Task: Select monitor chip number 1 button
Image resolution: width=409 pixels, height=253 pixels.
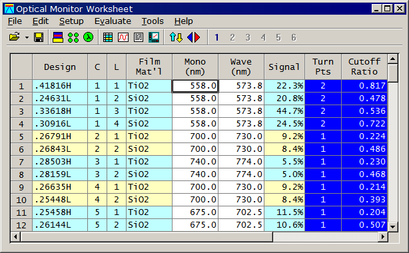Action: [216, 37]
